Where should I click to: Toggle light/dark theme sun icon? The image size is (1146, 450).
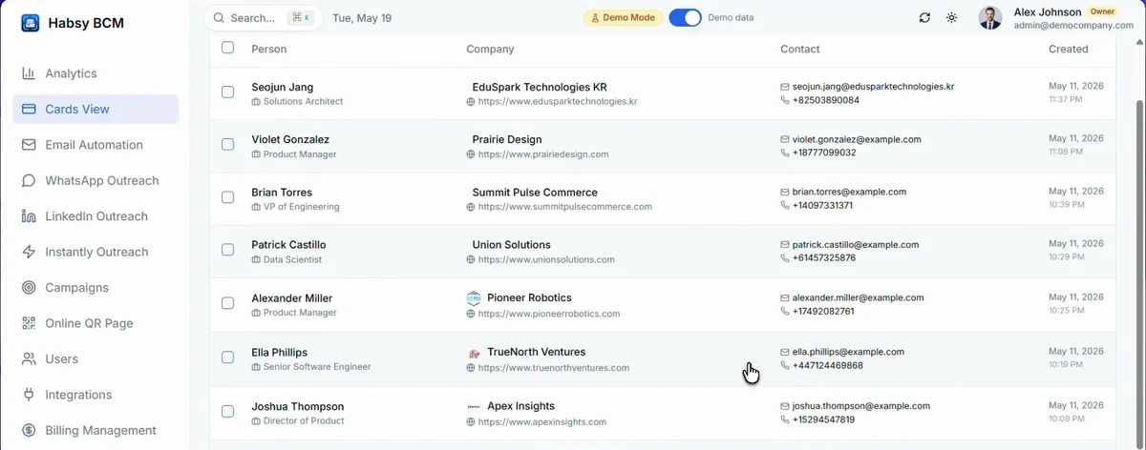[951, 18]
